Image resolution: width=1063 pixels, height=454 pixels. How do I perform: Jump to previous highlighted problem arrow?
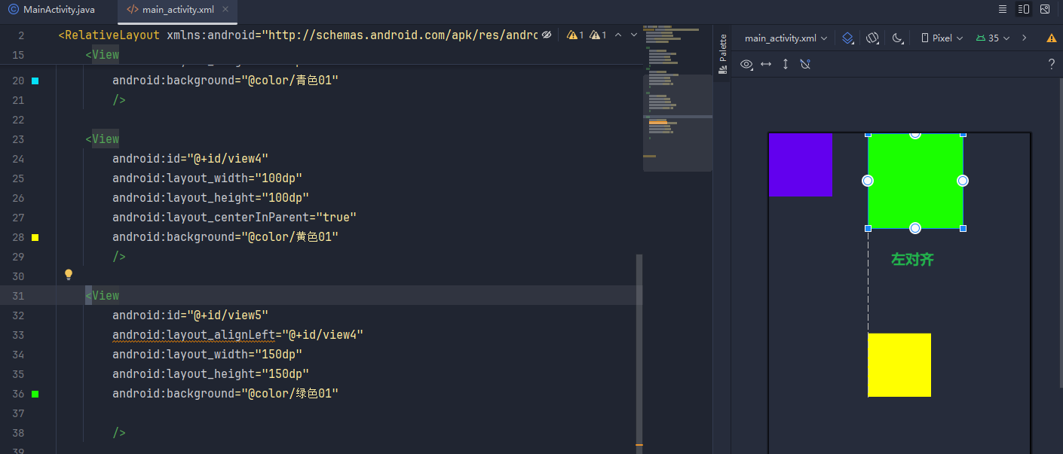point(618,35)
